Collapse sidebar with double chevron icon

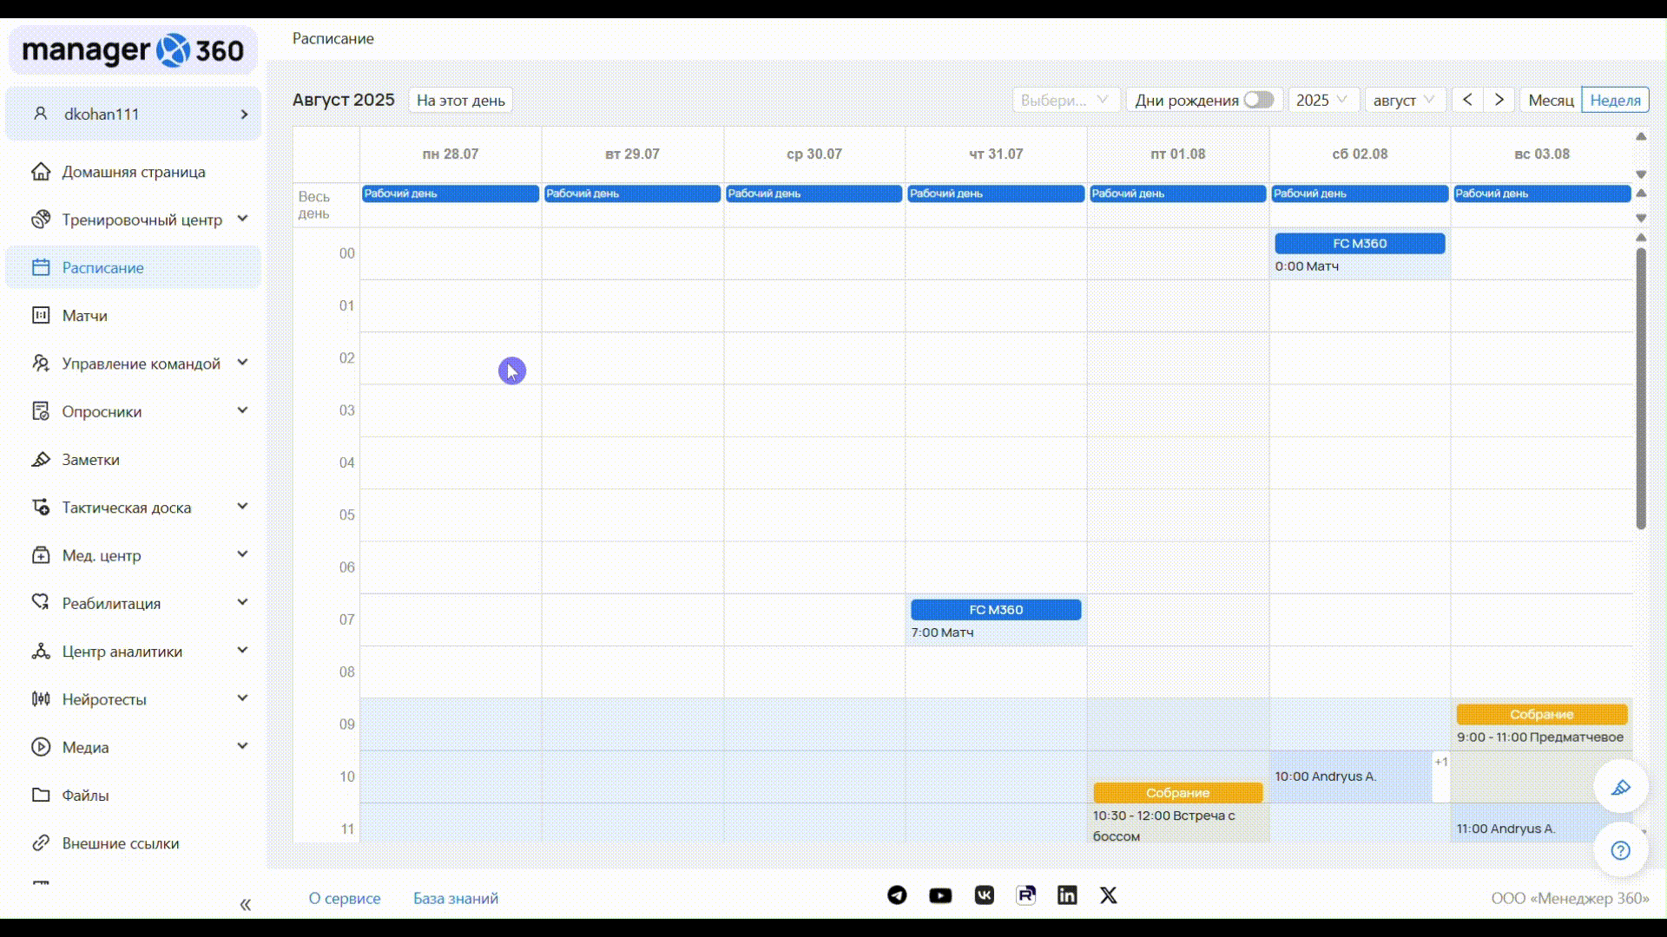tap(245, 905)
